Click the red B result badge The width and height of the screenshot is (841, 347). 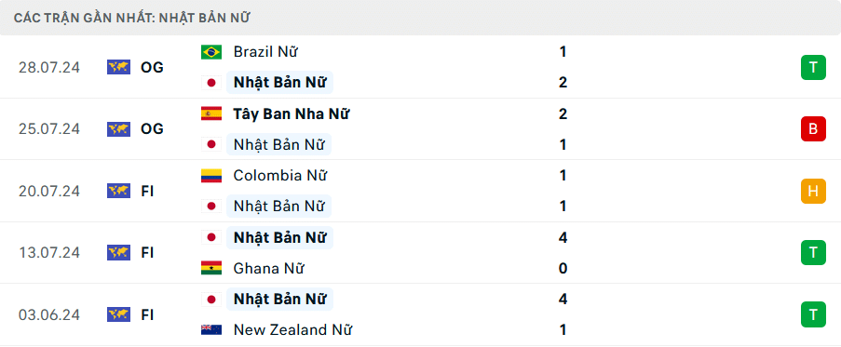(x=813, y=129)
